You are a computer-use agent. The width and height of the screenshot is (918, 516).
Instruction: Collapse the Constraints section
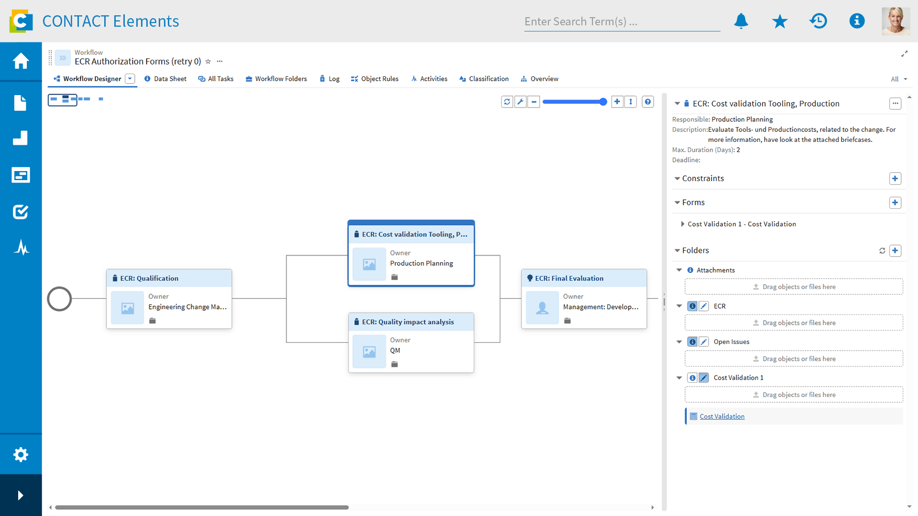677,179
